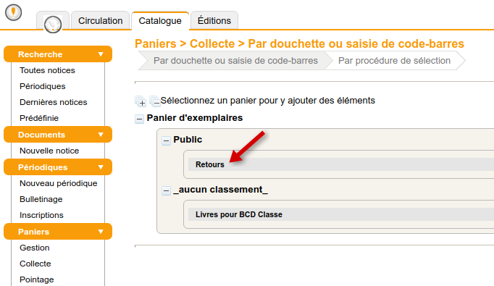Screen dimensions: 494x286
Task: Select Par procédure de sélection step
Action: click(x=394, y=61)
